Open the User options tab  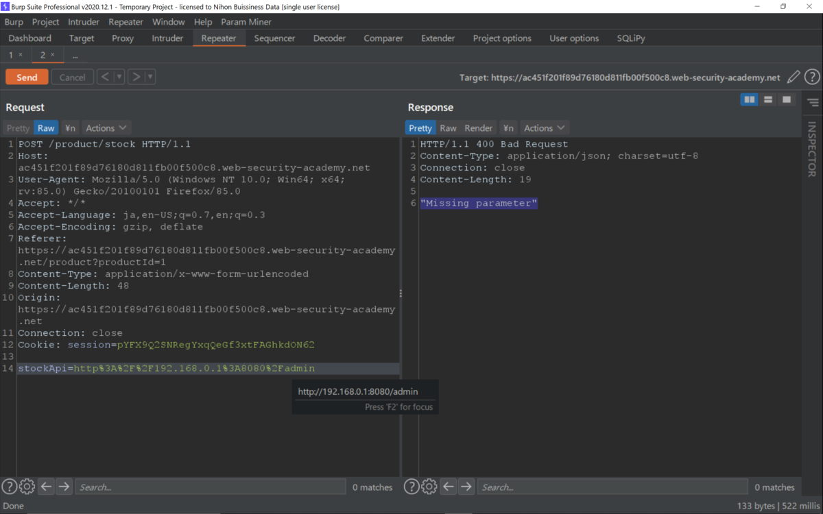point(574,38)
